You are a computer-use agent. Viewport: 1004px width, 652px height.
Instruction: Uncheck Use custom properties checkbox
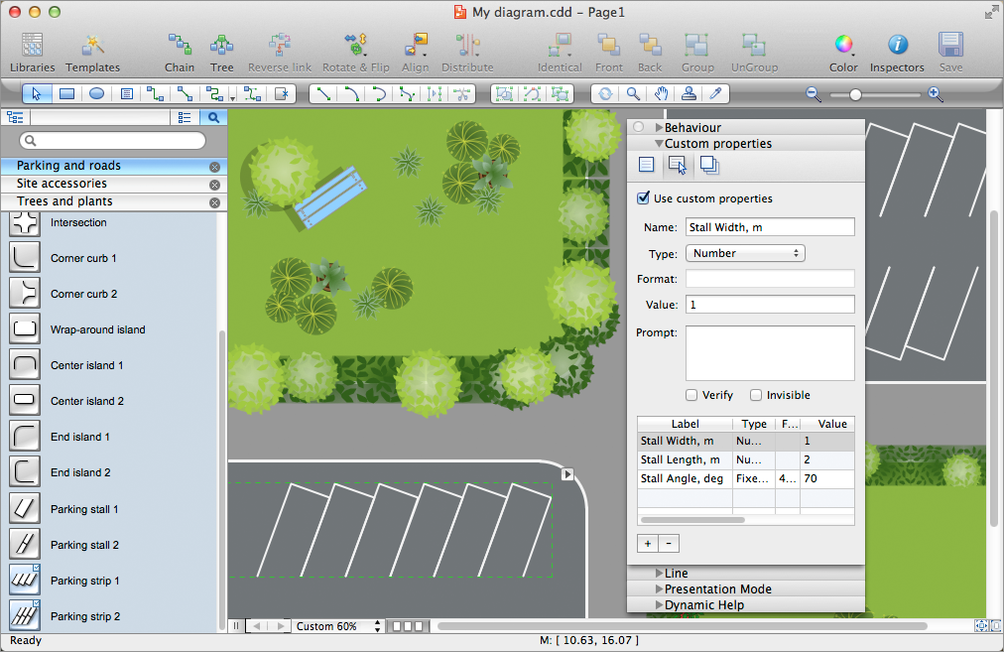[644, 198]
